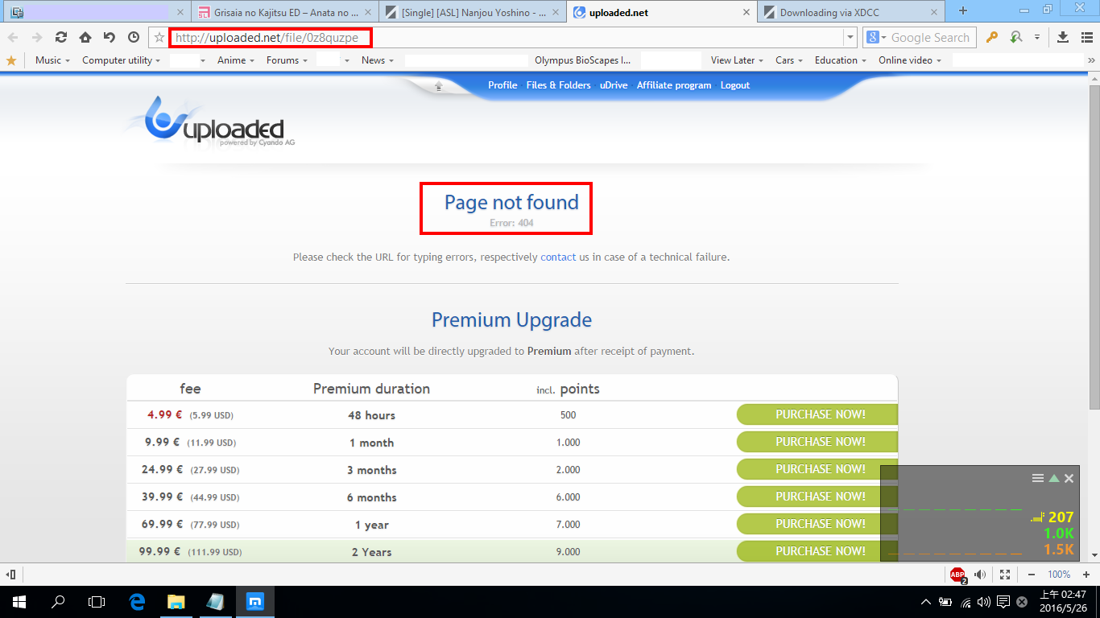Expand the Anime bookmarks folder
Image resolution: width=1100 pixels, height=618 pixels.
[236, 60]
